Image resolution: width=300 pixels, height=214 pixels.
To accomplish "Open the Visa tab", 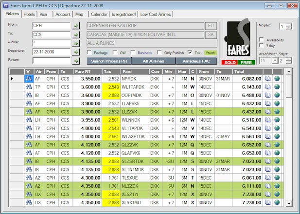I will 43,15.
